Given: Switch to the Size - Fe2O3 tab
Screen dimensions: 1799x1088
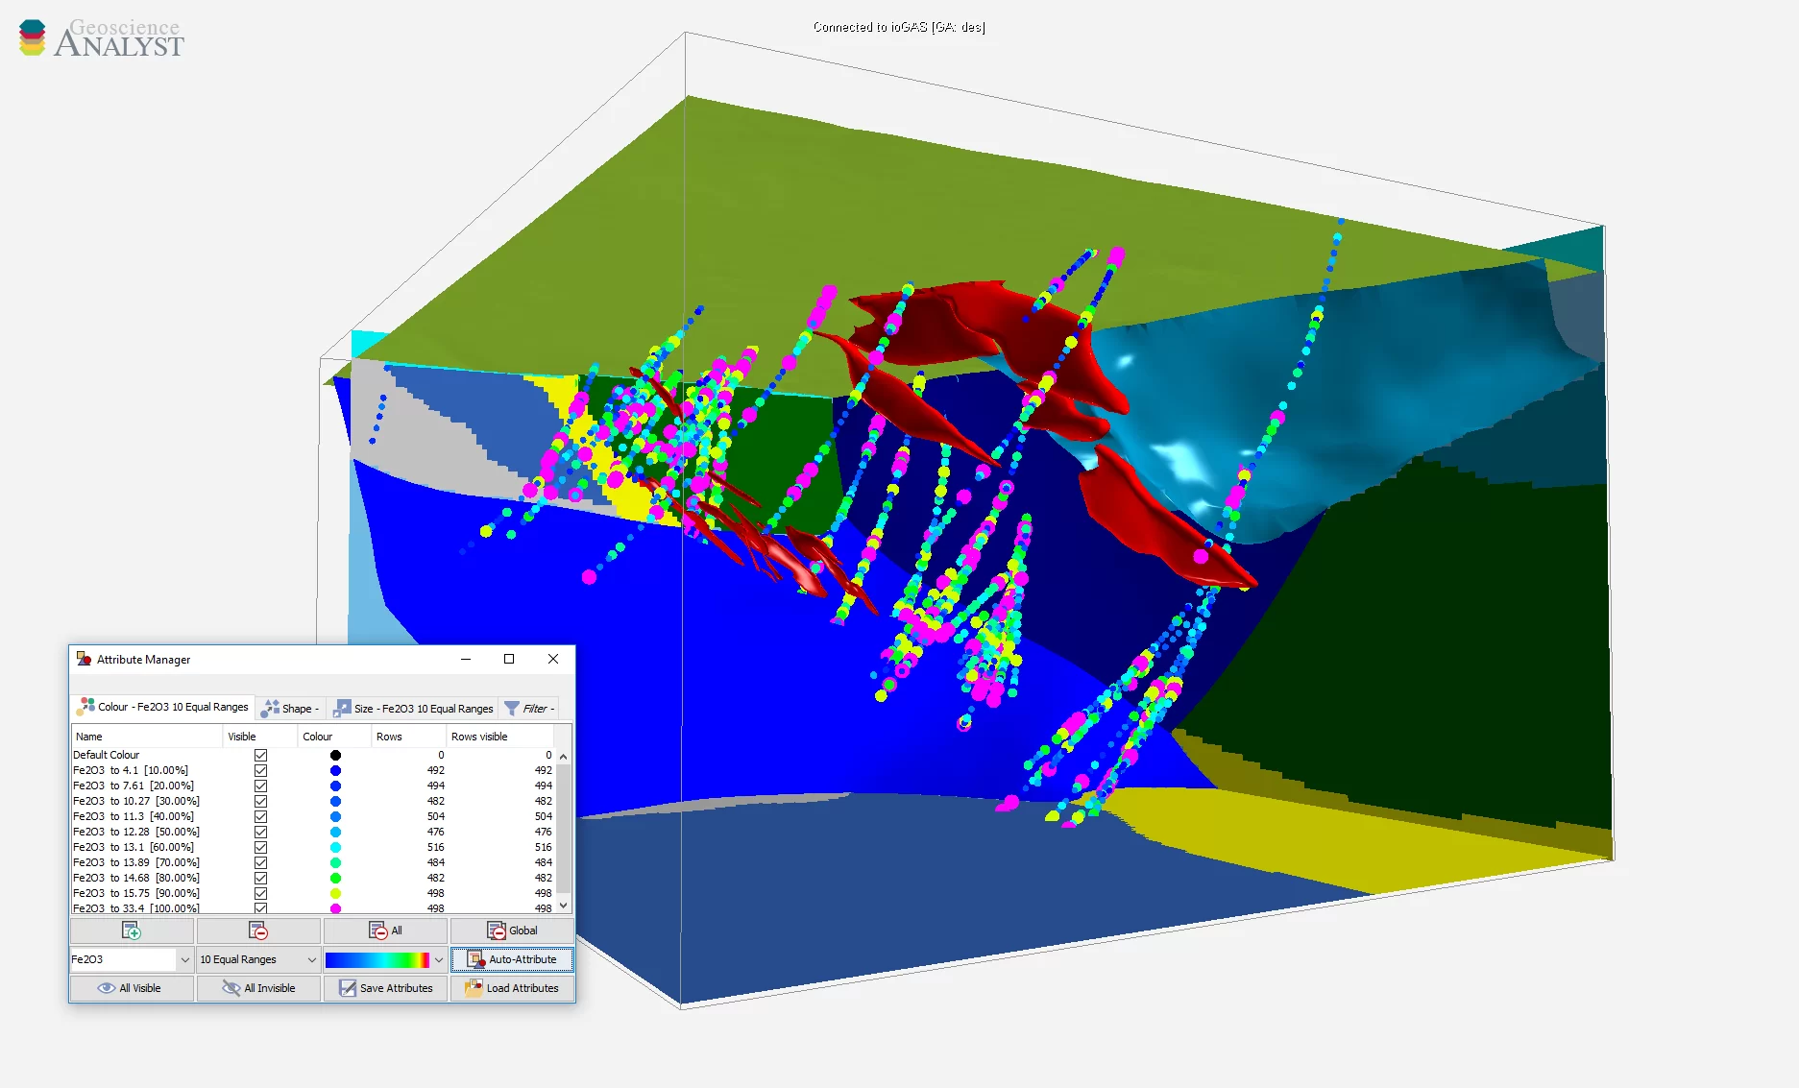Looking at the screenshot, I should [413, 709].
